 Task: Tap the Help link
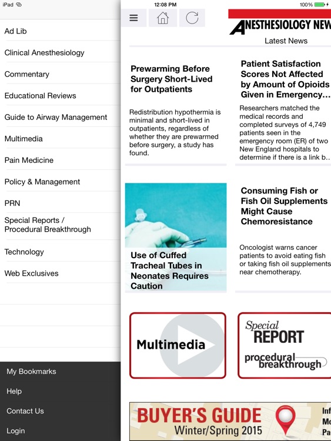click(x=14, y=391)
